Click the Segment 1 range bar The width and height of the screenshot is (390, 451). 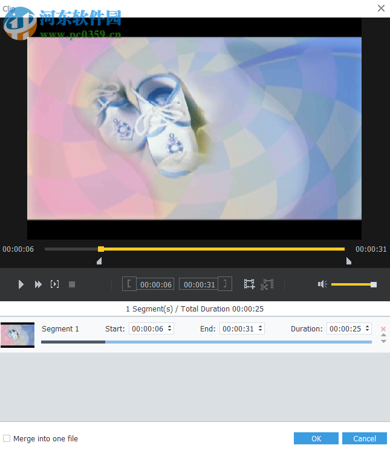[x=206, y=342]
